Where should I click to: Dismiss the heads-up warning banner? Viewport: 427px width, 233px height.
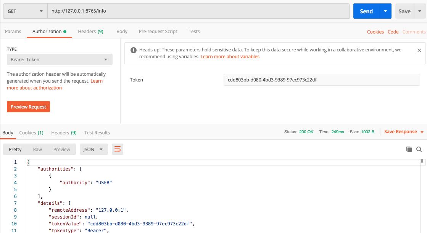click(419, 50)
